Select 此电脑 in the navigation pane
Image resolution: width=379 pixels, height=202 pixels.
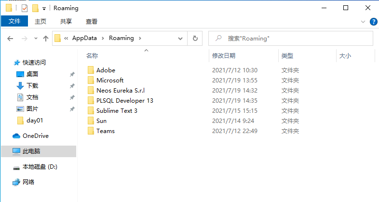pyautogui.click(x=39, y=151)
